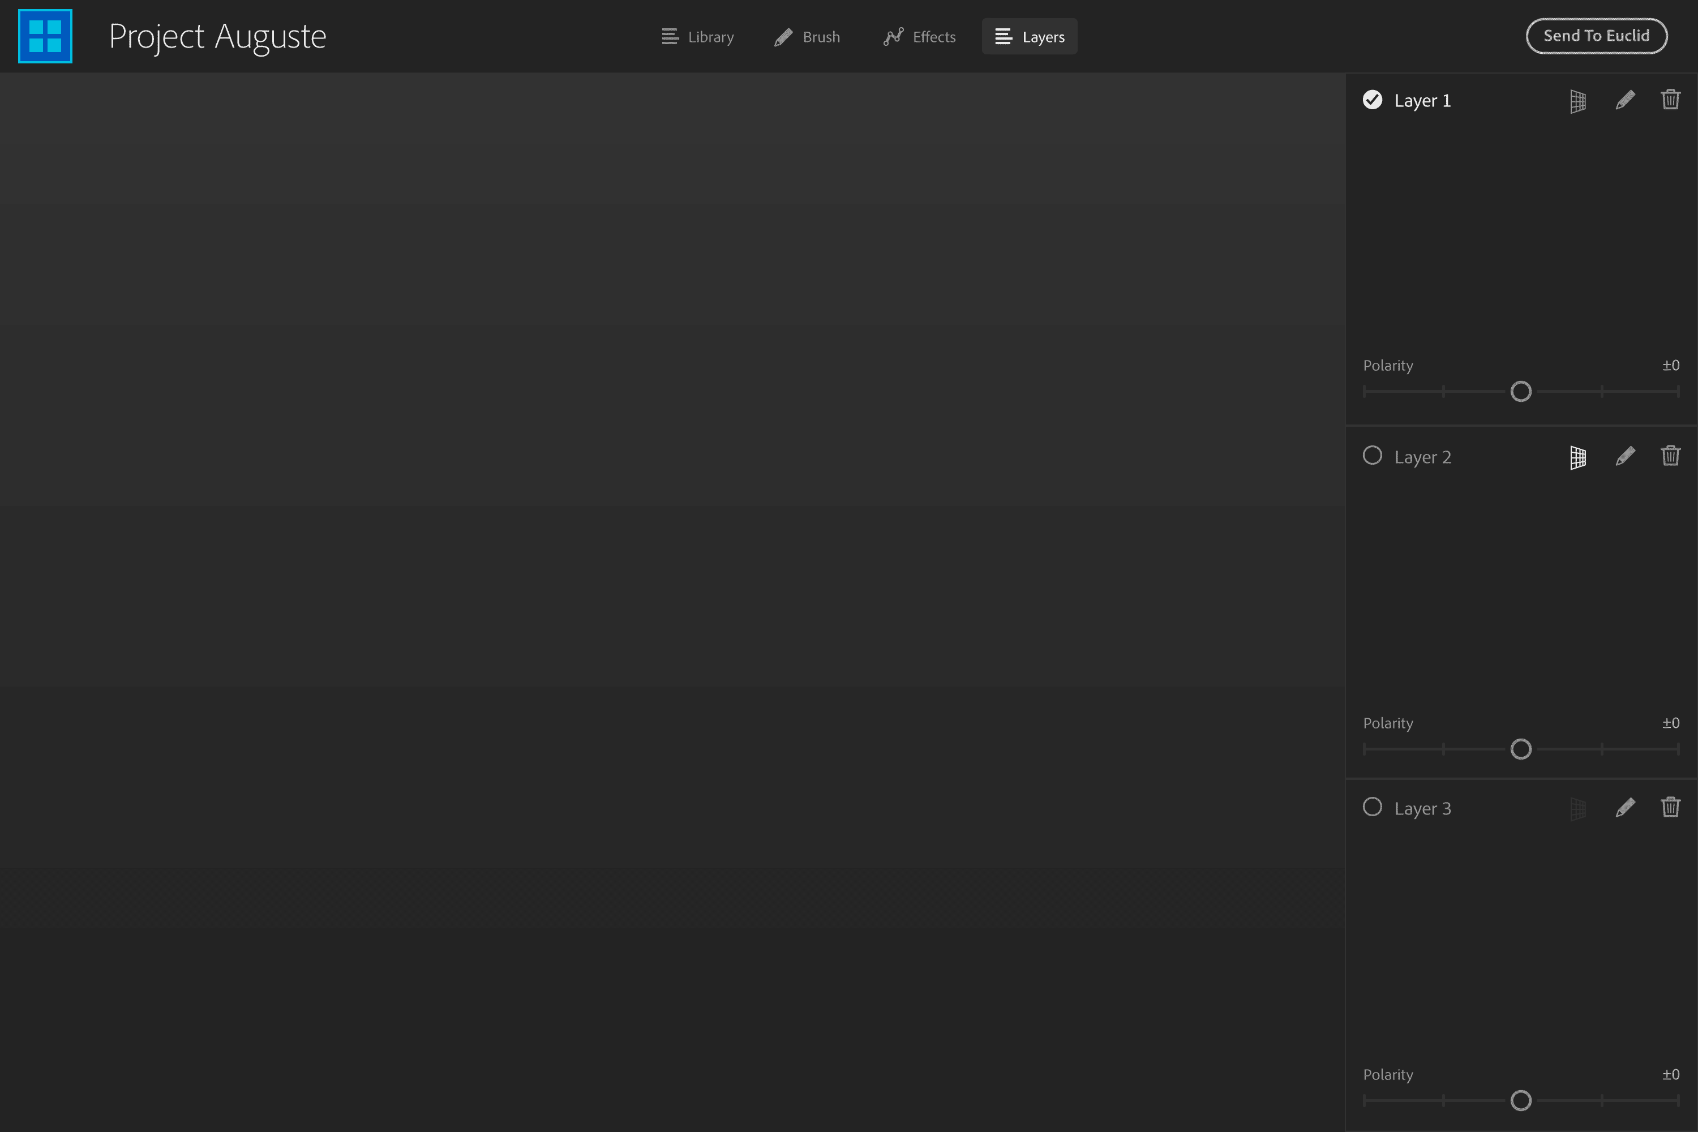Click Layer 3's dimmed grid mesh icon
The height and width of the screenshot is (1132, 1698).
coord(1577,809)
